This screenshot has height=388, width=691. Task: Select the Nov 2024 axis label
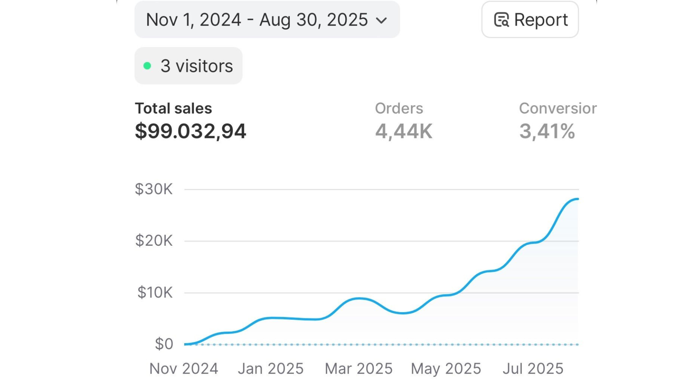[184, 369]
